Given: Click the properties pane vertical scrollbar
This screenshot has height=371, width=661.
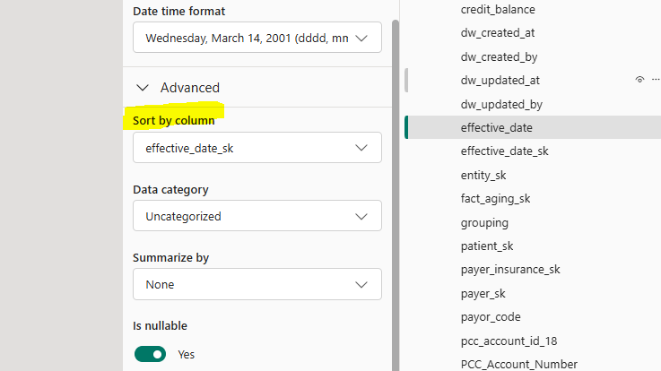Looking at the screenshot, I should click(395, 194).
